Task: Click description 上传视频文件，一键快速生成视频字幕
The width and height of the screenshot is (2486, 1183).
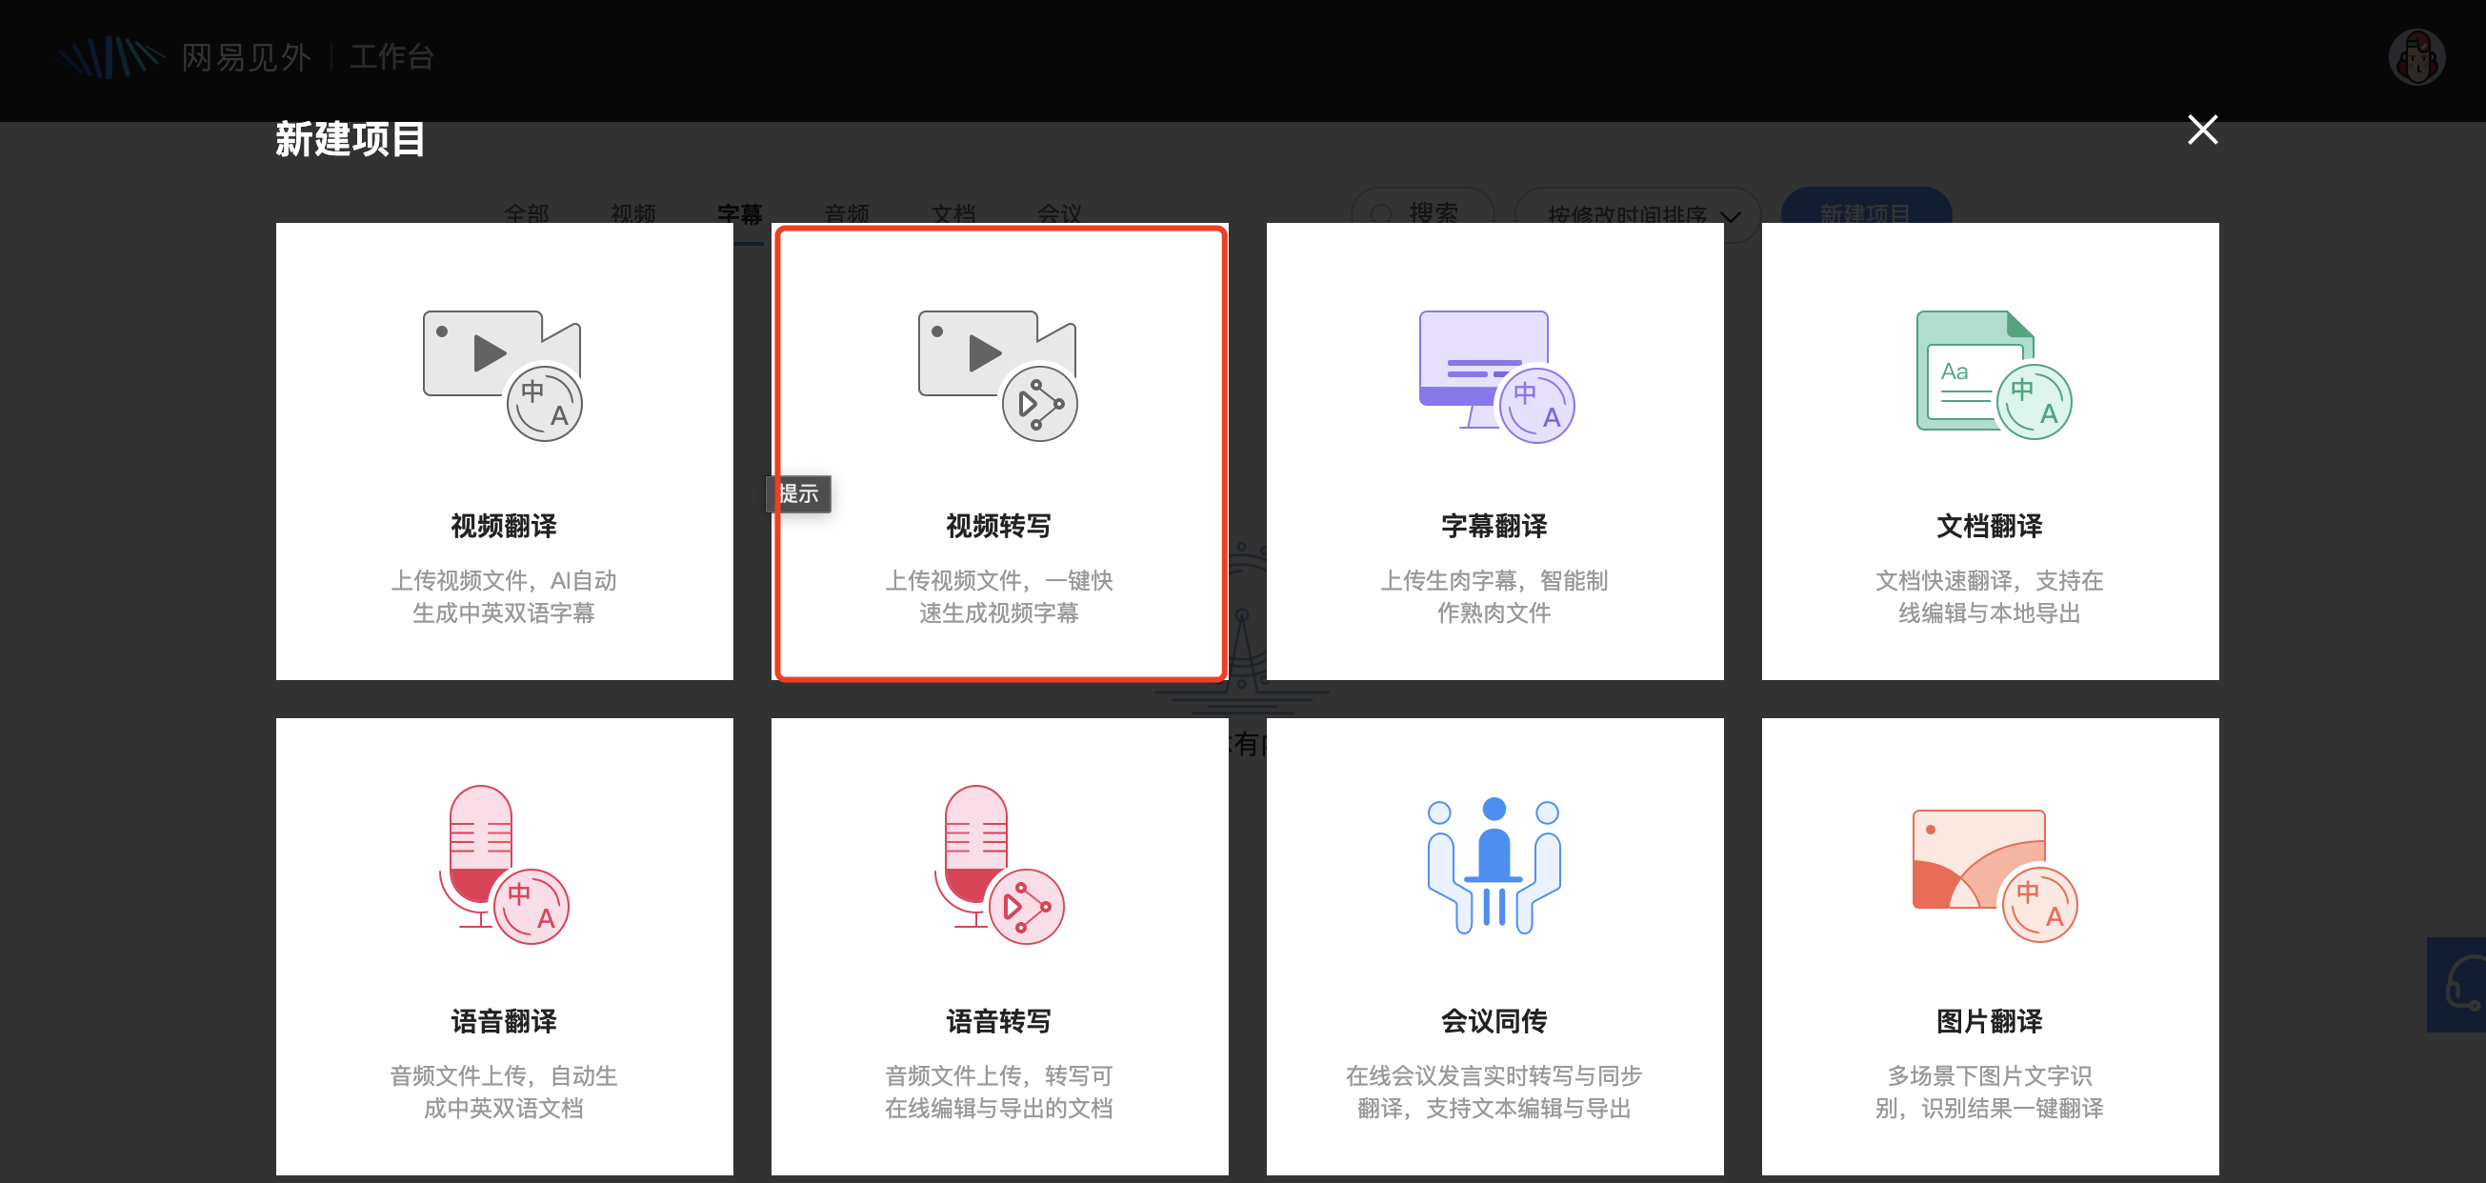Action: click(x=999, y=596)
